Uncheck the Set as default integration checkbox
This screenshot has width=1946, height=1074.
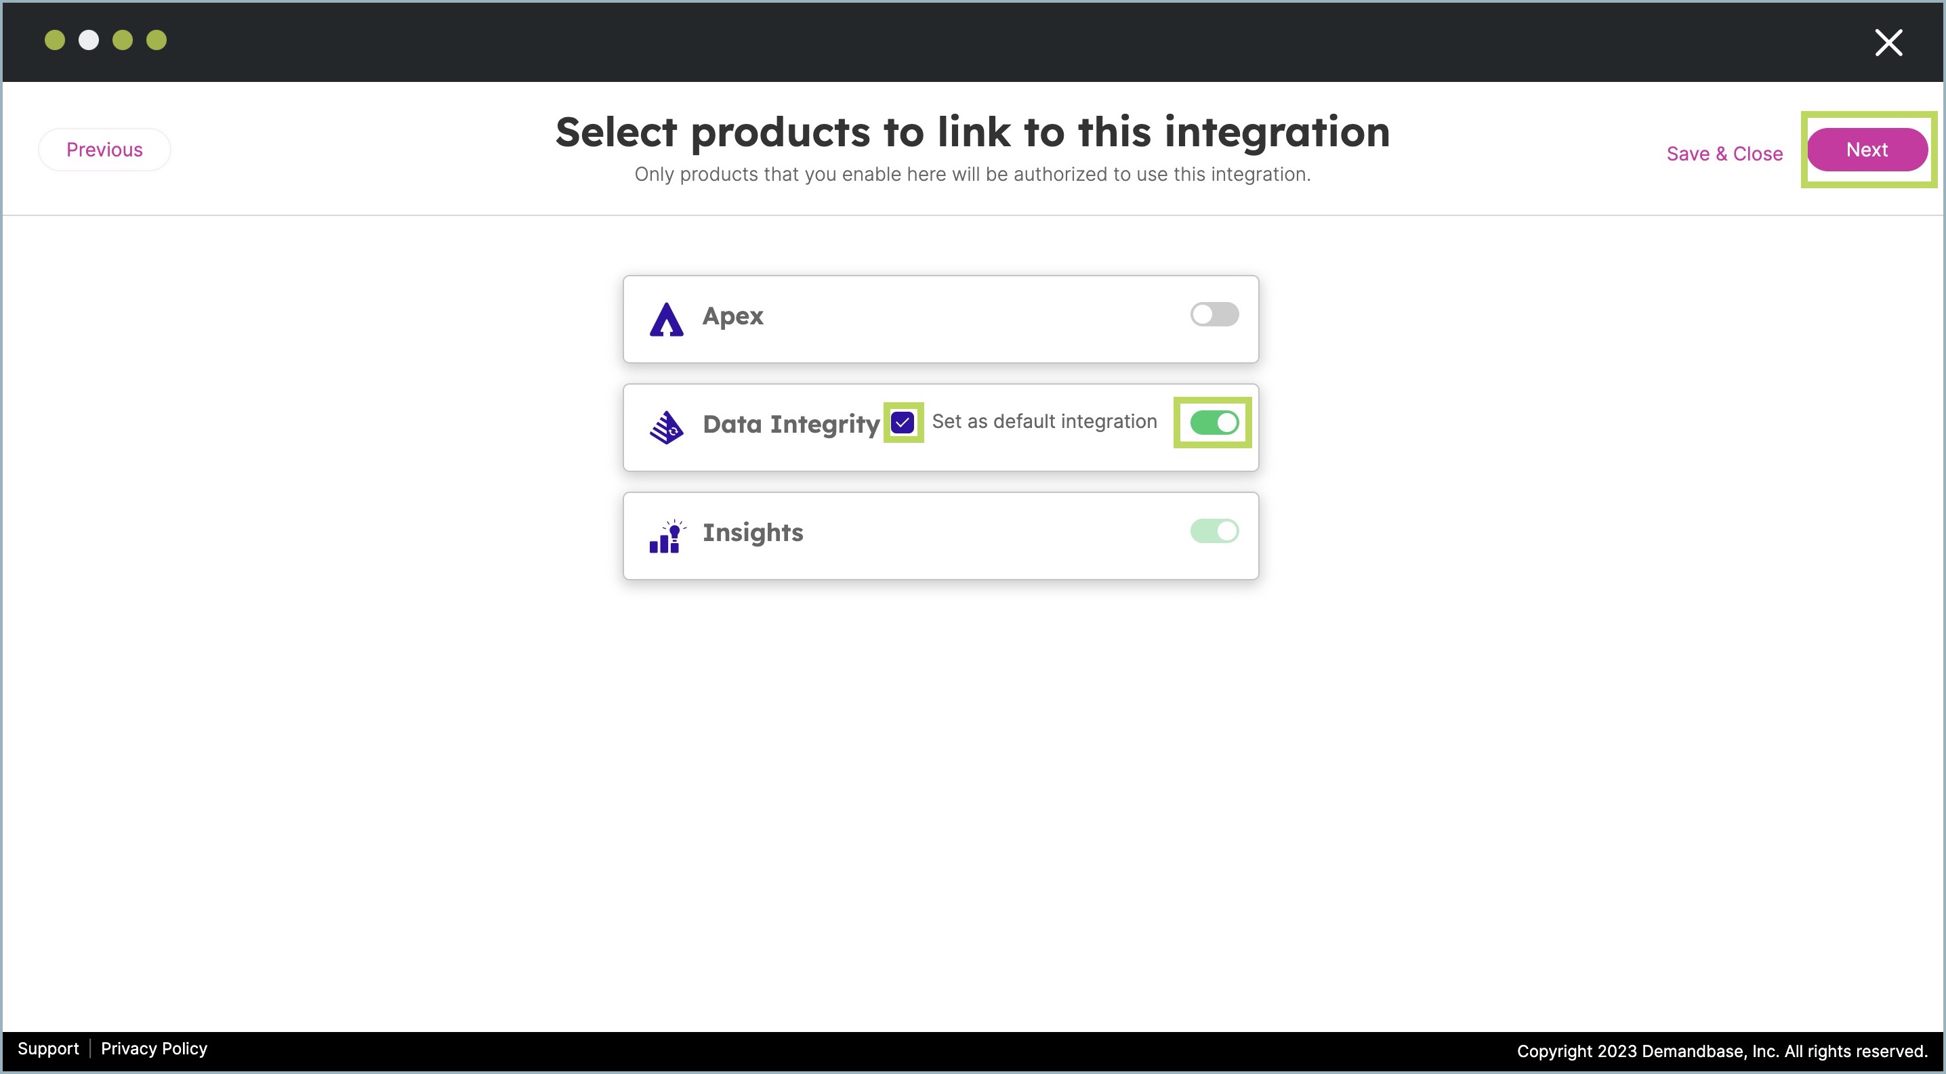tap(903, 423)
